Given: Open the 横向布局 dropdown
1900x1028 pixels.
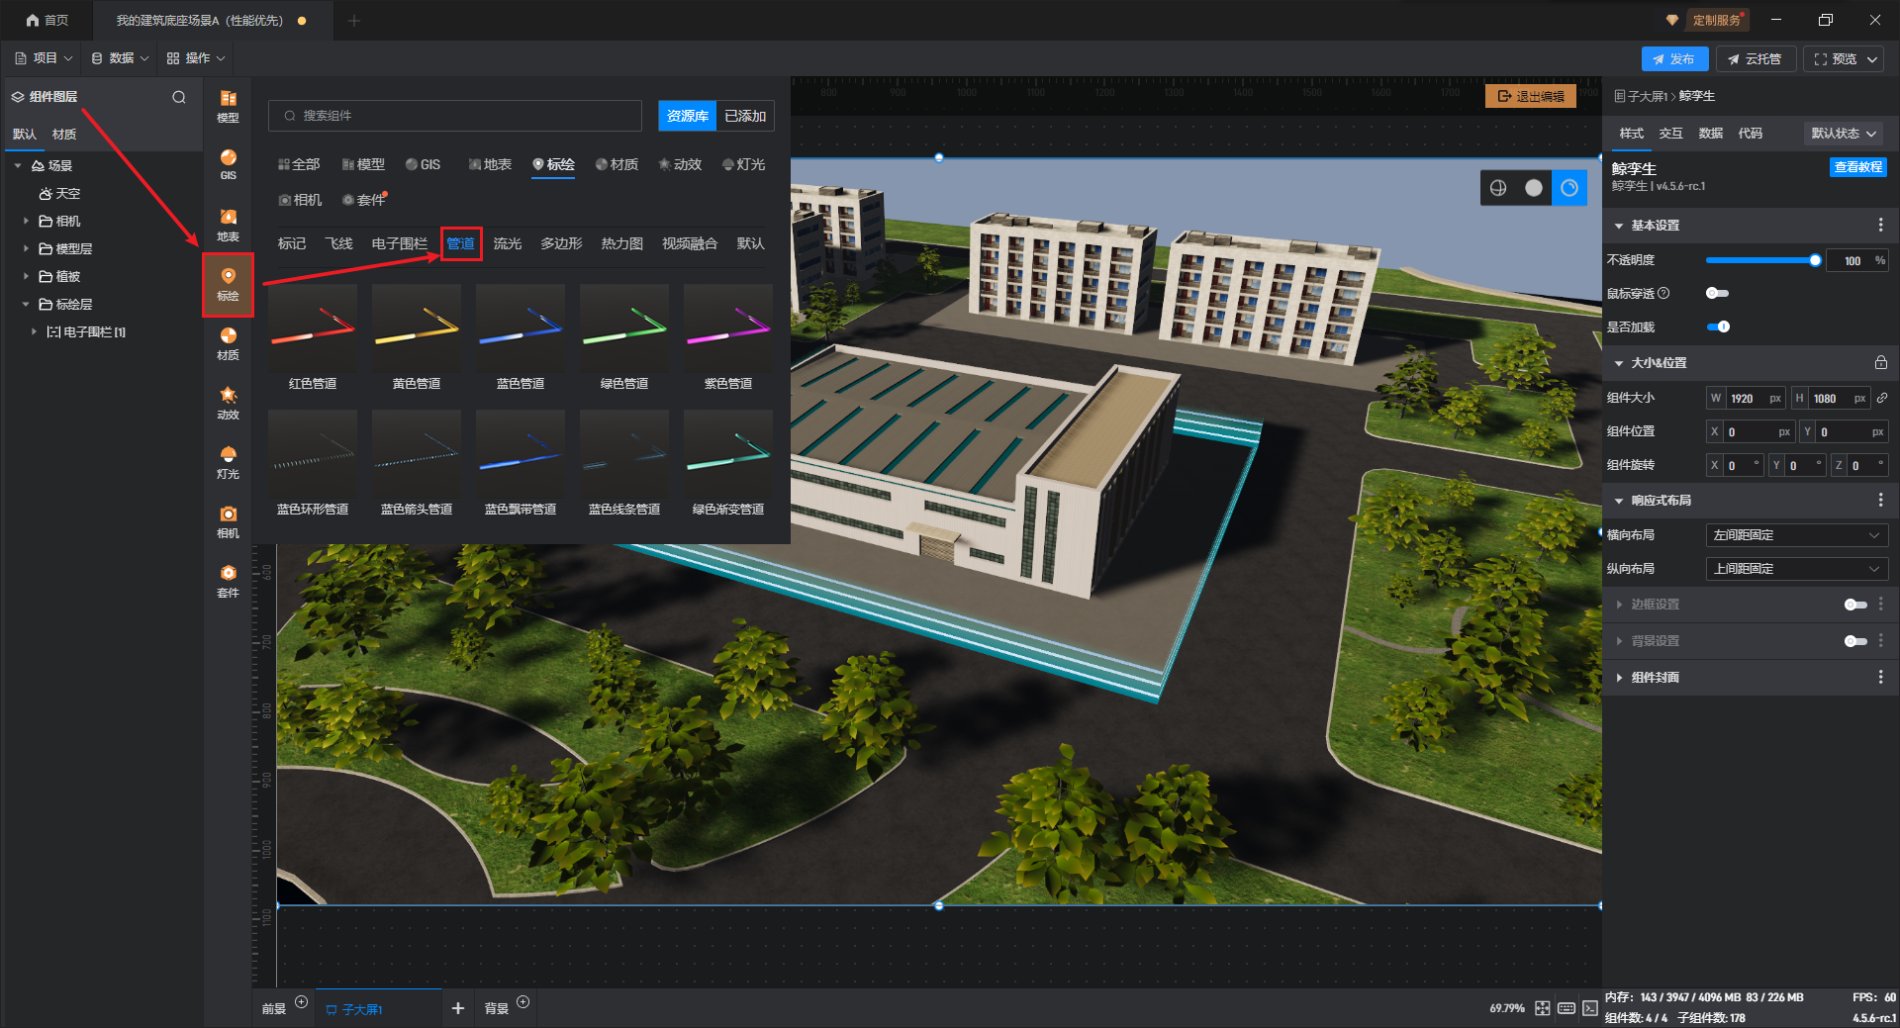Looking at the screenshot, I should click(1796, 535).
